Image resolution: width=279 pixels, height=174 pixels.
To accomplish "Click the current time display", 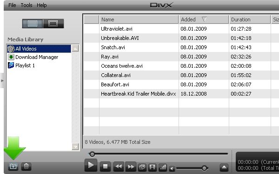I will click(258, 162).
